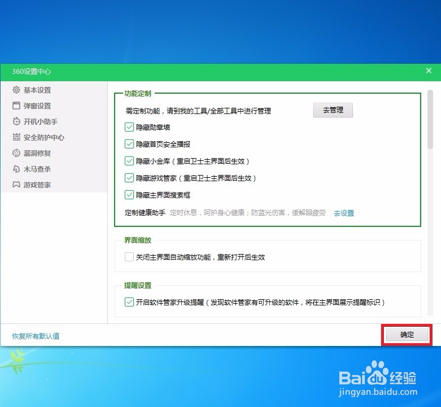Click the clock icon beside 开机小助手
Image resolution: width=441 pixels, height=407 pixels.
tap(16, 121)
